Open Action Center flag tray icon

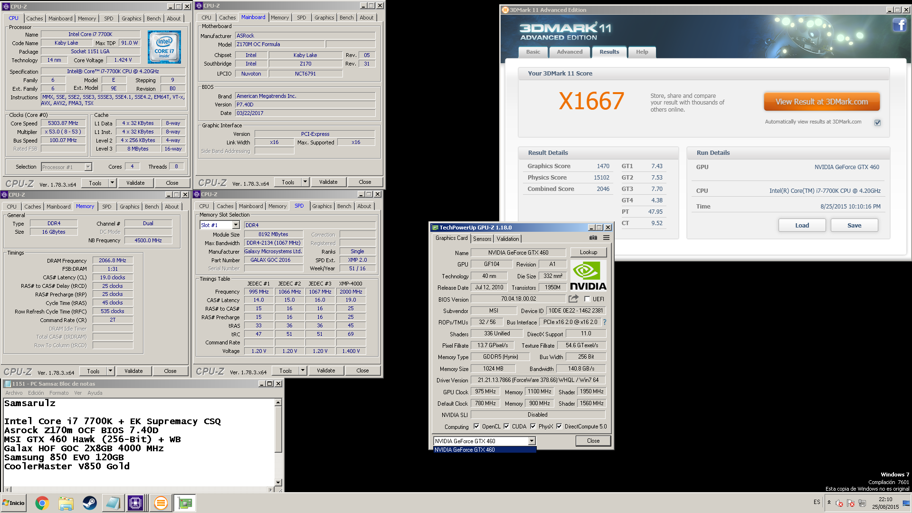tap(850, 503)
